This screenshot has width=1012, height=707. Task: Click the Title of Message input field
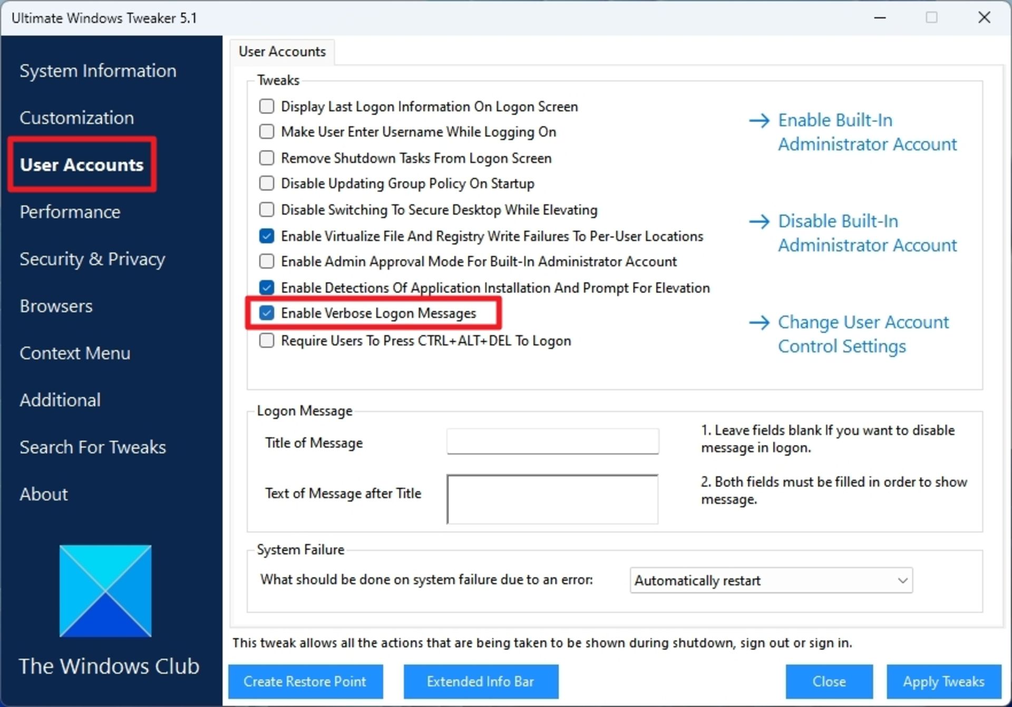coord(551,441)
